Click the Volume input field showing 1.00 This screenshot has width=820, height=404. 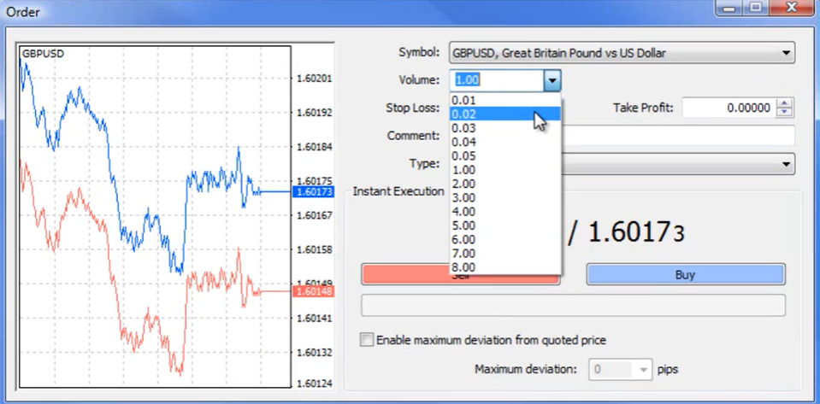tap(496, 80)
